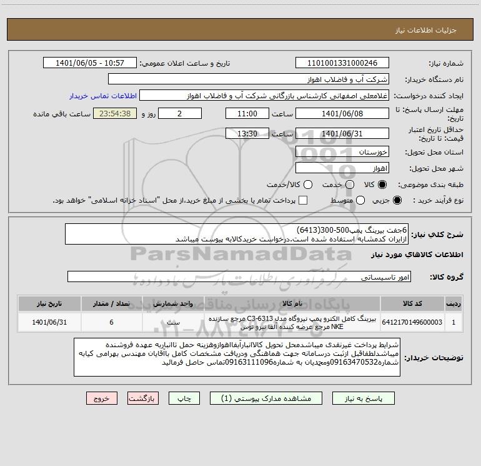Click the خروج exit button
Viewport: 481px width, 466px height.
click(102, 398)
